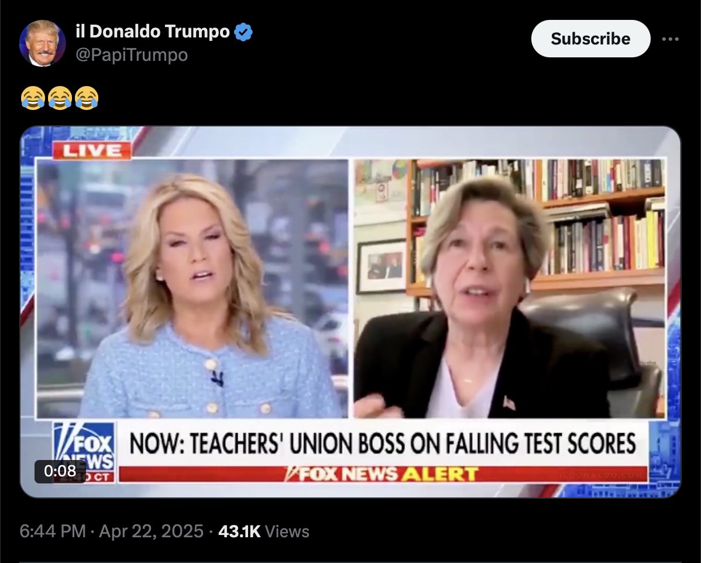Click the third laughing emoji
This screenshot has width=701, height=563.
pyautogui.click(x=87, y=98)
